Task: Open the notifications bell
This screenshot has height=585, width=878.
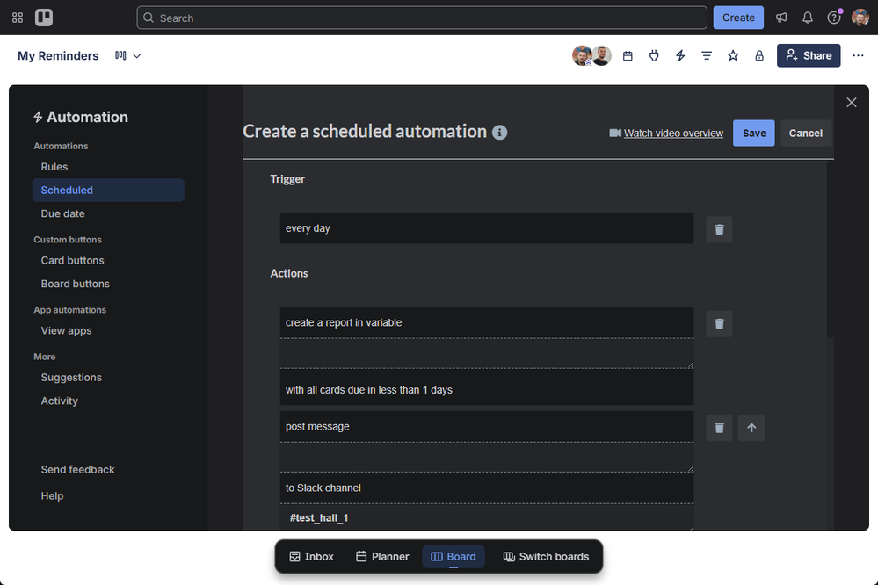Action: 808,18
